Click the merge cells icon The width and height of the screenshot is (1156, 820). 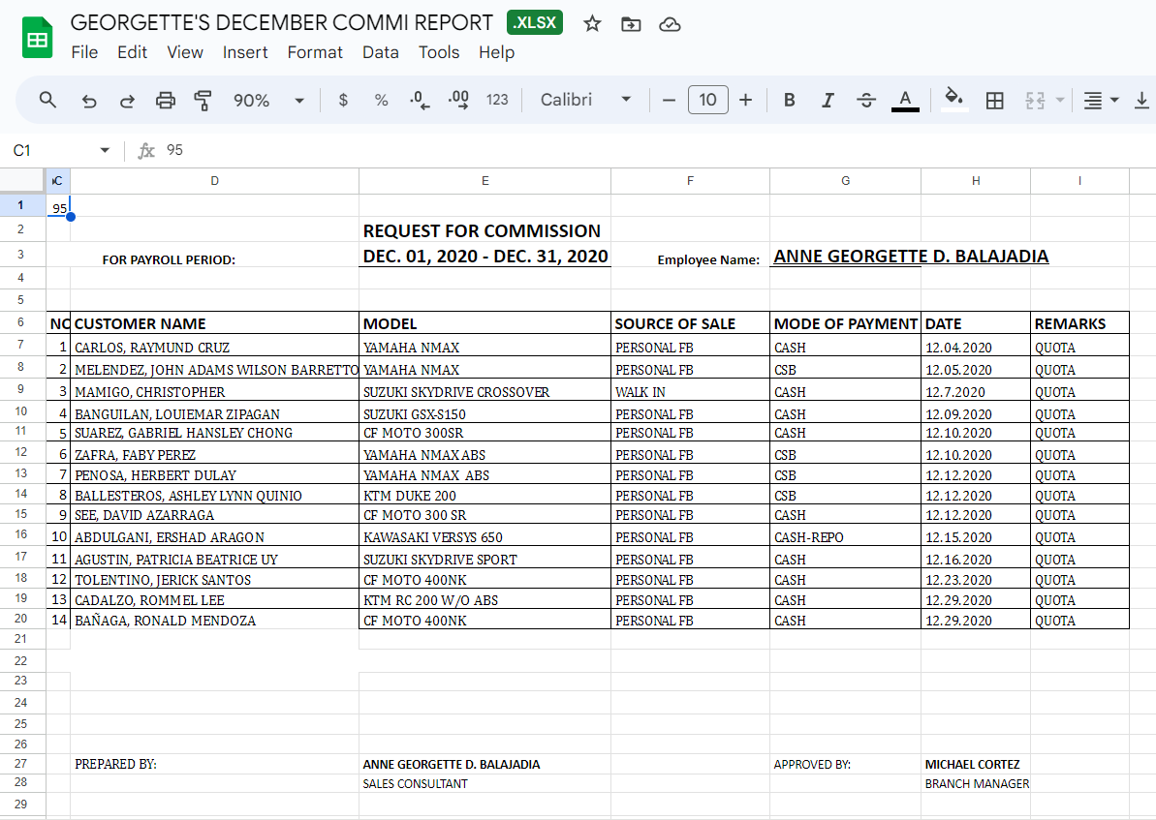click(x=1034, y=100)
